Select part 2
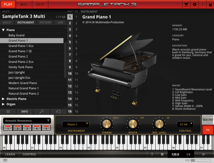The image size is (214, 163). click(x=70, y=23)
